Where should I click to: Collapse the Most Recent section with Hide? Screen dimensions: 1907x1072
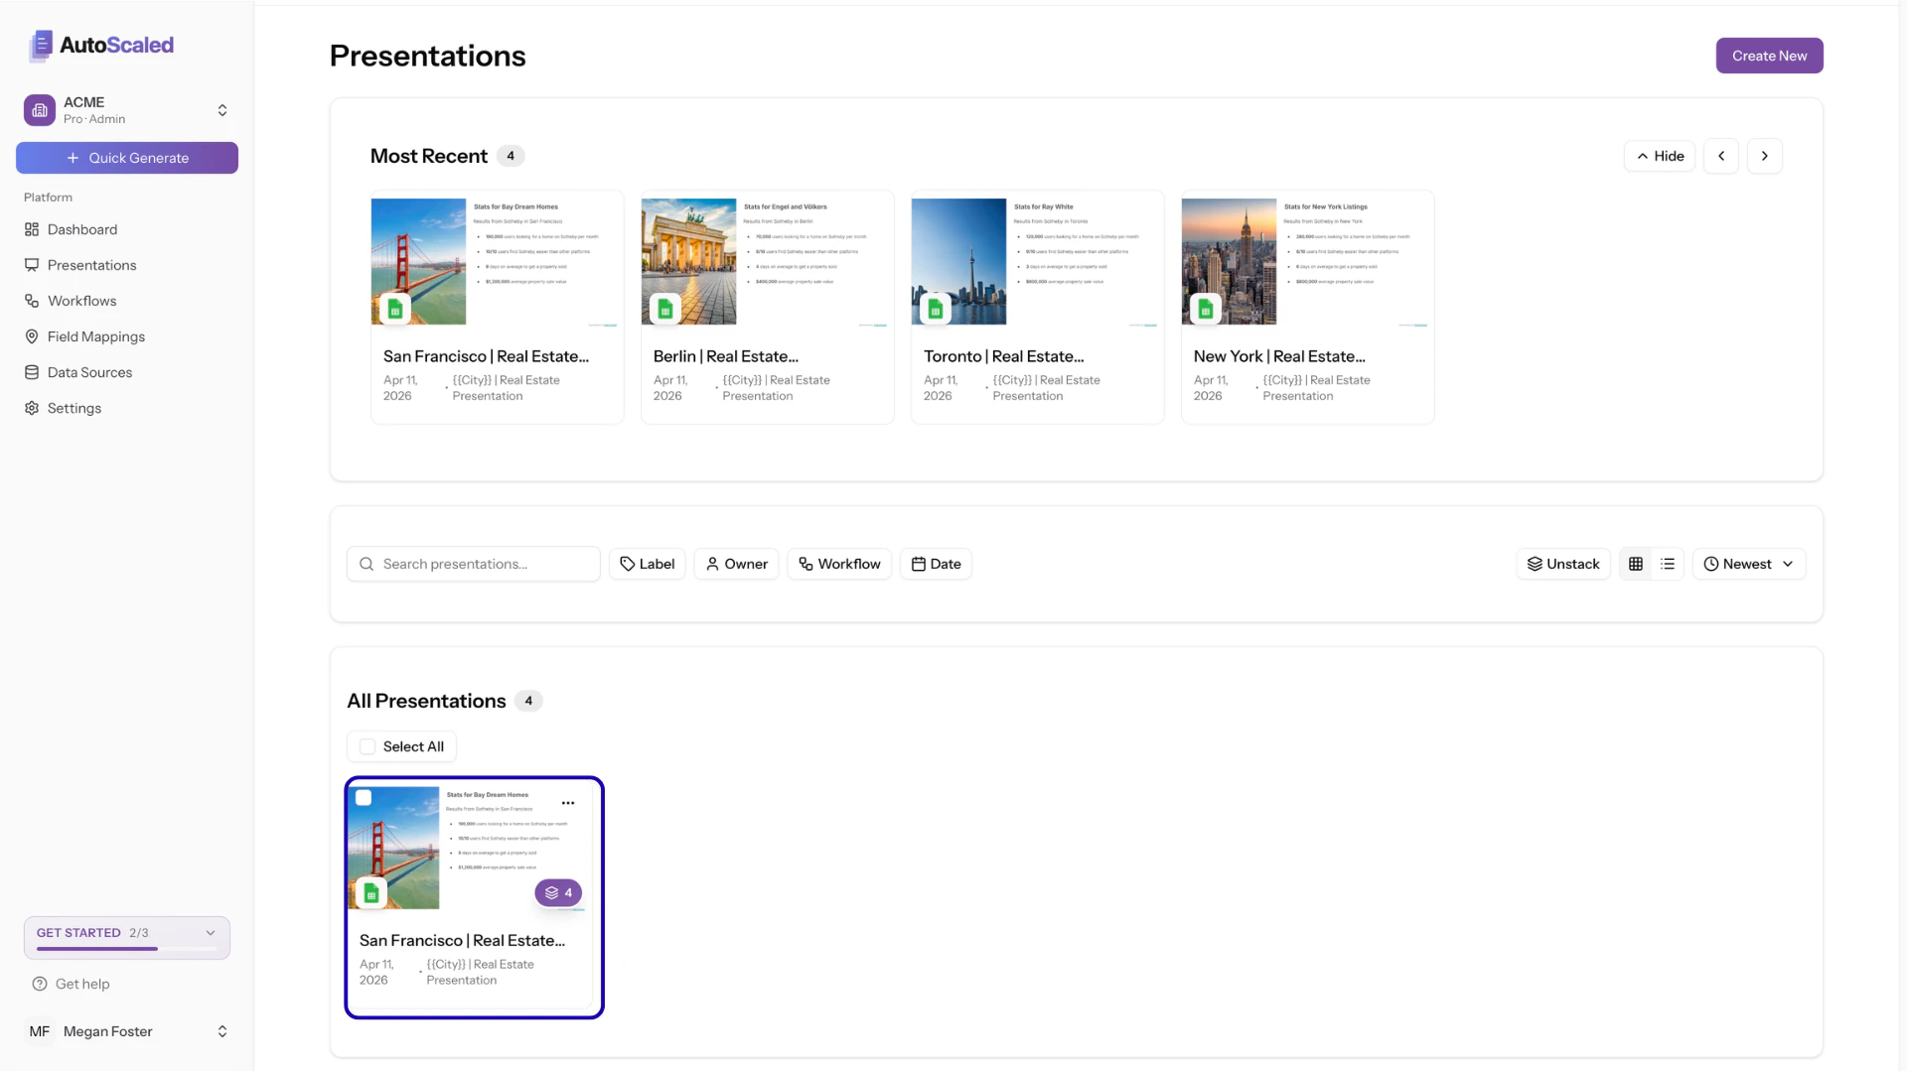pyautogui.click(x=1659, y=156)
